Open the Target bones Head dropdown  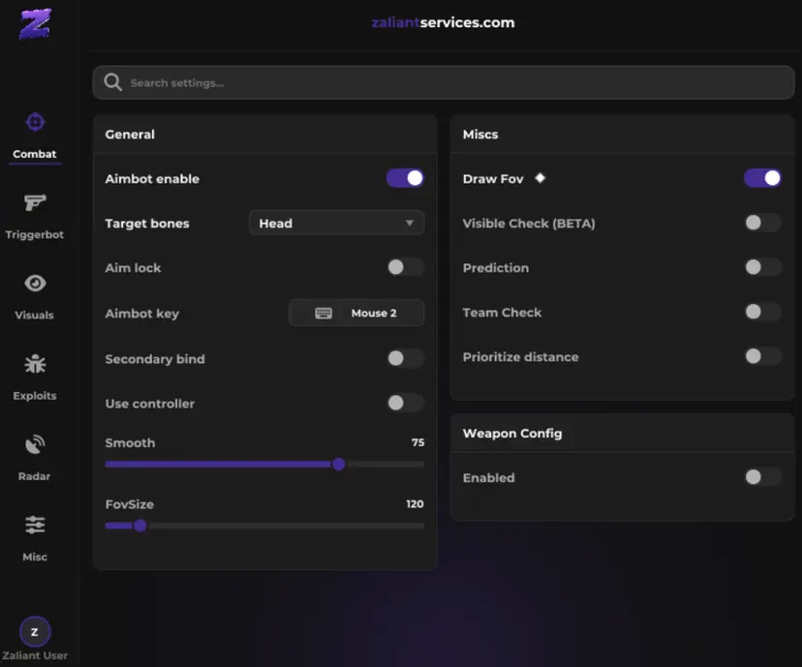point(336,223)
